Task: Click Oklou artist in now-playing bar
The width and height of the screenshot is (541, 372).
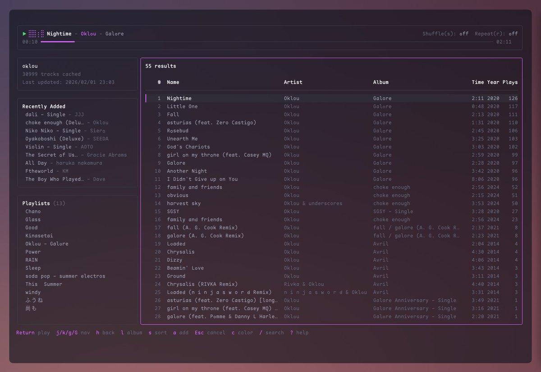Action: pyautogui.click(x=88, y=34)
